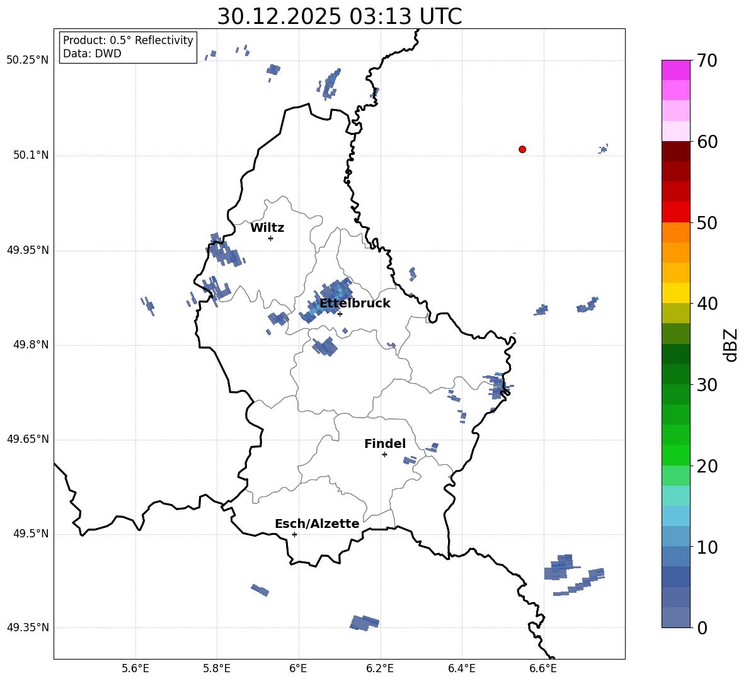The image size is (746, 681).
Task: Click colorbar tick label 60
Action: tap(707, 142)
